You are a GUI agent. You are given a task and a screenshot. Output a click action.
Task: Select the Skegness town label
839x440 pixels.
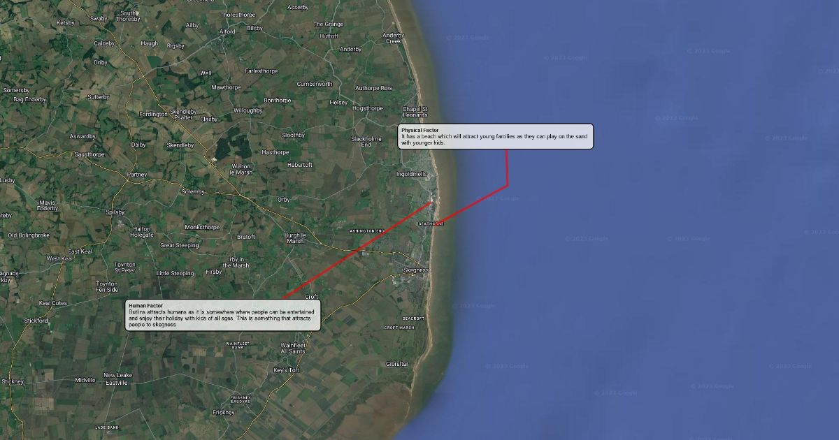pyautogui.click(x=416, y=270)
